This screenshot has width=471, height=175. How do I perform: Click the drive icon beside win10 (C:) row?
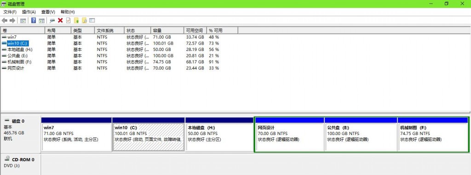(x=4, y=43)
